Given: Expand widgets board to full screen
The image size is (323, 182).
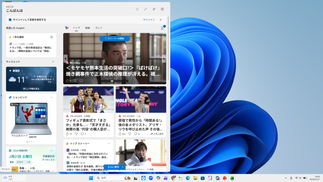Looking at the screenshot, I should pos(145,9).
